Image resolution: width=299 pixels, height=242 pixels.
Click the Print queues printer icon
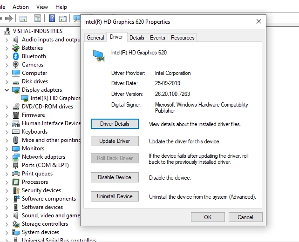[16, 174]
